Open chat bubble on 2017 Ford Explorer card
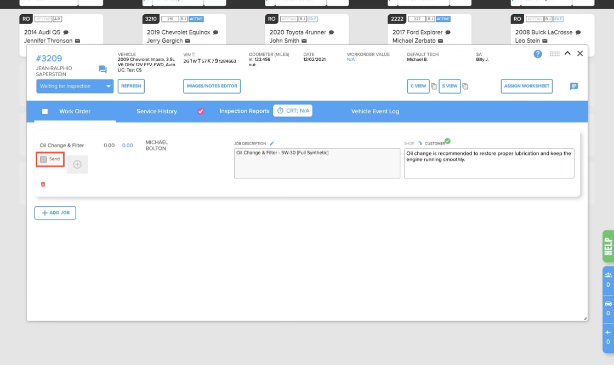This screenshot has height=365, width=614. pos(447,32)
